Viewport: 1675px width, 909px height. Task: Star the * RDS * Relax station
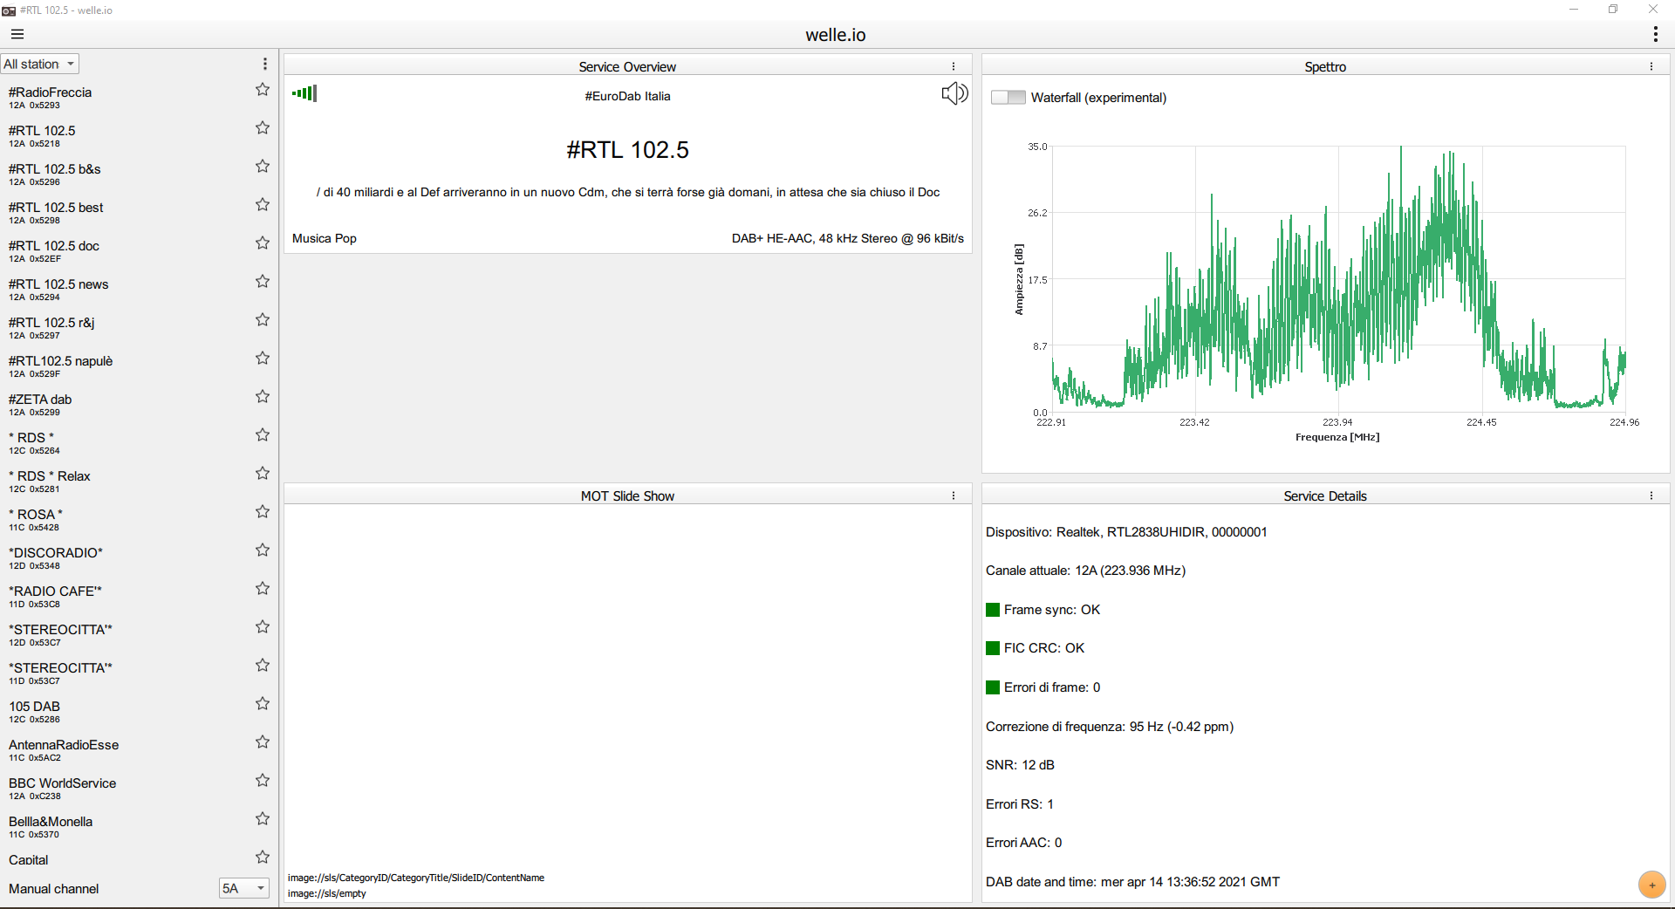[x=263, y=474]
